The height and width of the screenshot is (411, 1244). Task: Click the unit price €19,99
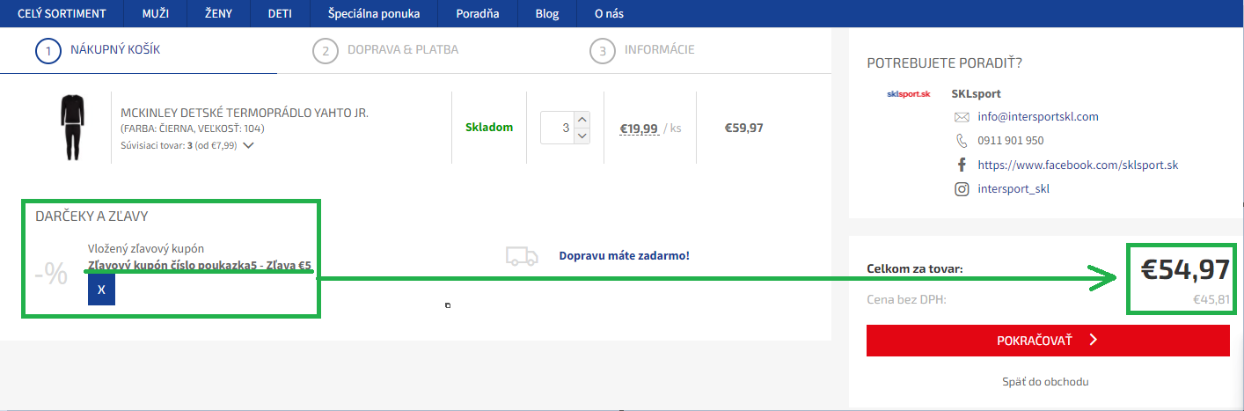pyautogui.click(x=639, y=128)
